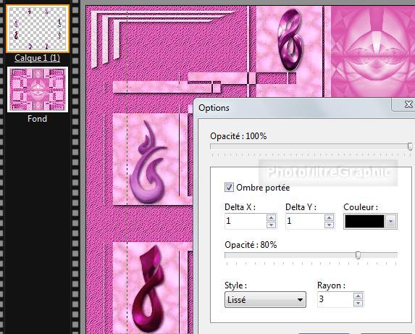Screen dimensions: 415x334
Task: Toggle the Ombre portée checkbox
Action: coord(229,188)
